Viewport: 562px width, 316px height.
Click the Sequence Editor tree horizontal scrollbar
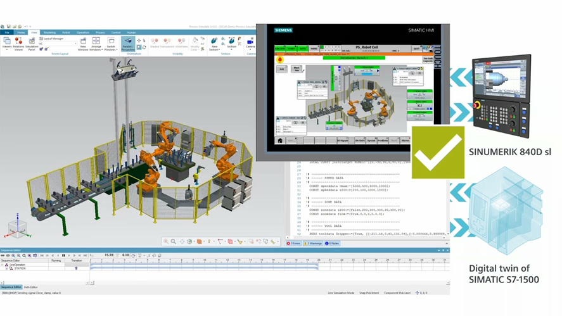[x=45, y=282]
